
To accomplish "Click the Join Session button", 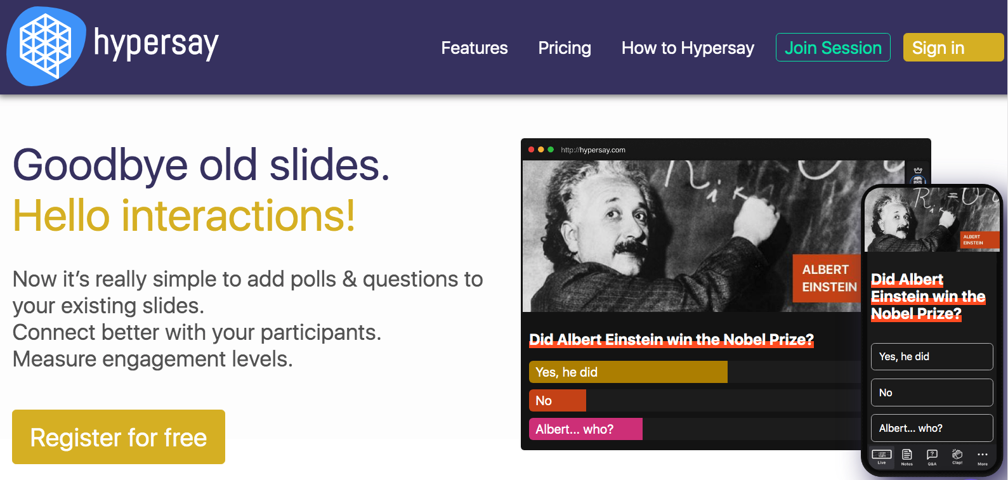I will (833, 48).
